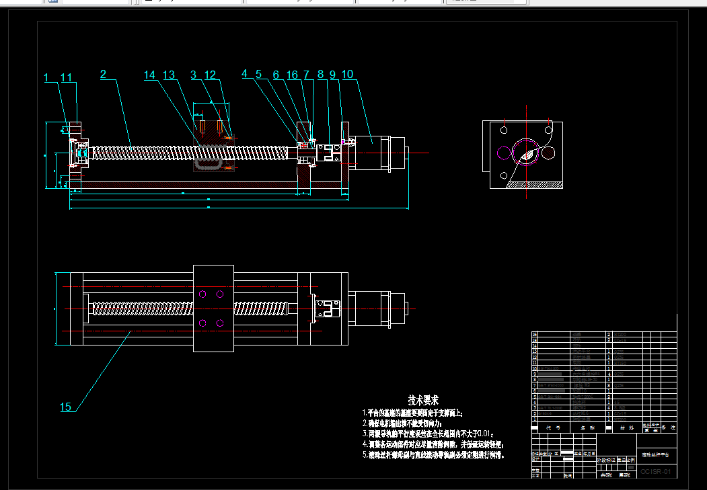The height and width of the screenshot is (490, 707).
Task: Click cyan callout number 2 above the screw
Action: pyautogui.click(x=103, y=75)
